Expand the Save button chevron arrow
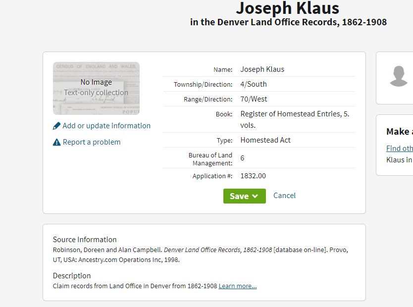 pos(255,196)
